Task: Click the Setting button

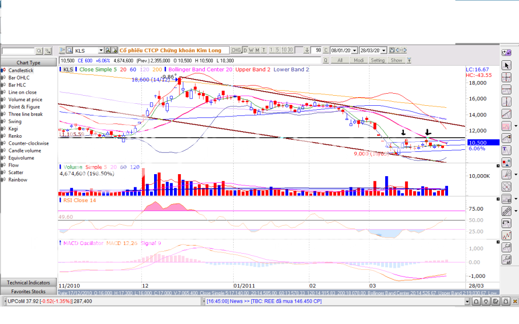Action: 378,60
